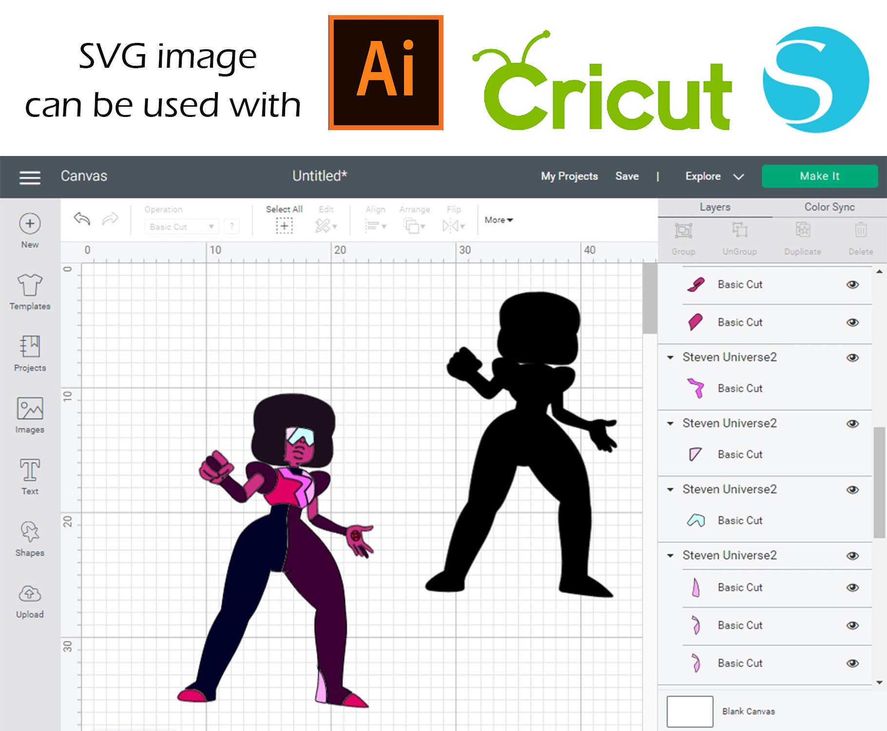Hide the second Basic Cut layer with magenta shape
Screen dimensions: 887x731
[852, 323]
